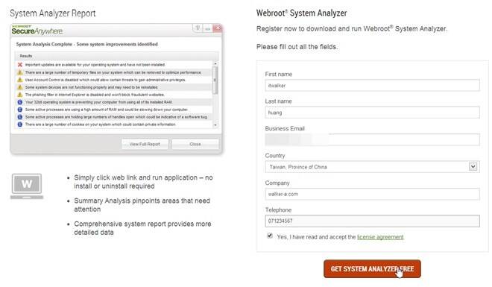The width and height of the screenshot is (492, 287).
Task: Click scroll down arrow in results list
Action: pos(215,124)
